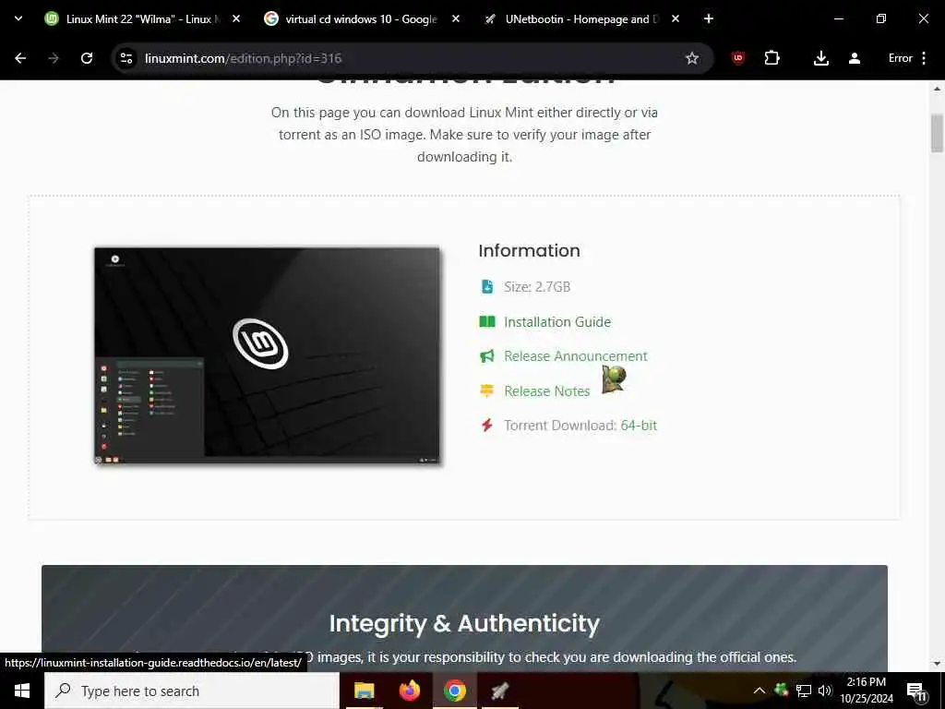Screen dimensions: 945x709
Task: Open the notification center icon
Action: pyautogui.click(x=916, y=692)
